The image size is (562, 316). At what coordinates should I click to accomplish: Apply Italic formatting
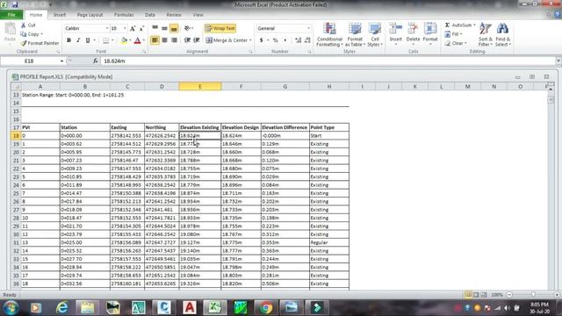coord(78,40)
